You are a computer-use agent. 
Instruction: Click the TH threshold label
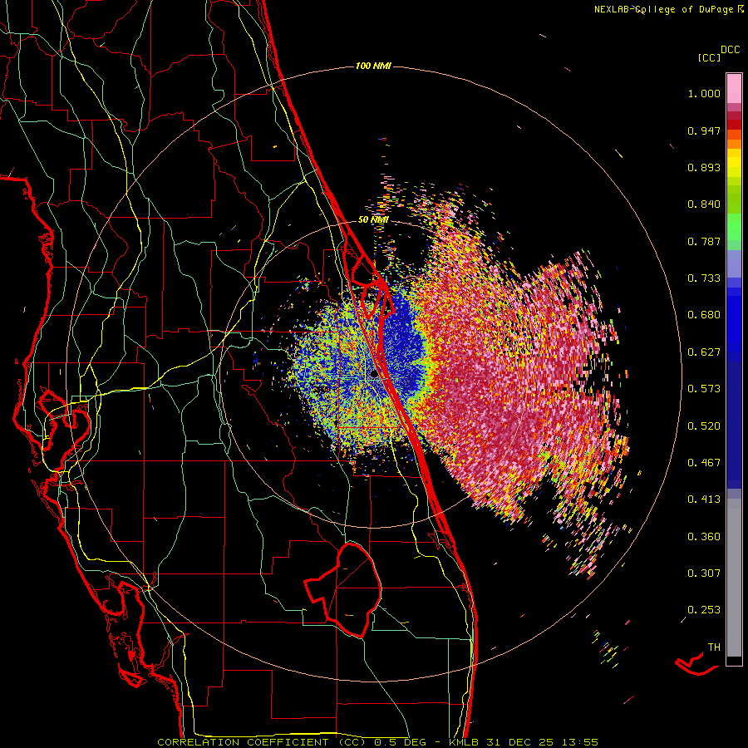pos(714,647)
